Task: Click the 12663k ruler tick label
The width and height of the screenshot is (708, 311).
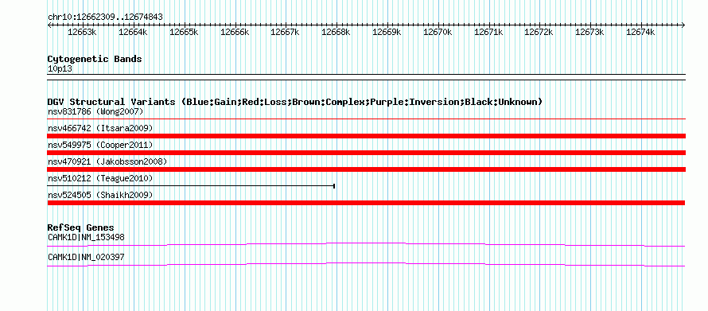Action: 82,33
